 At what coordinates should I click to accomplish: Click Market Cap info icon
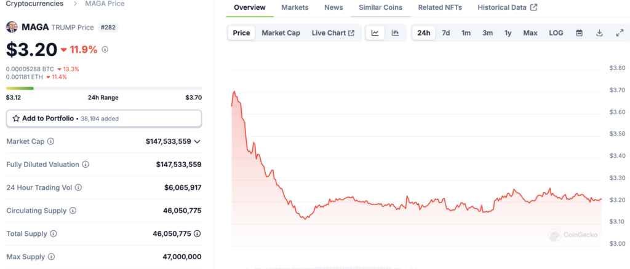pyautogui.click(x=51, y=141)
